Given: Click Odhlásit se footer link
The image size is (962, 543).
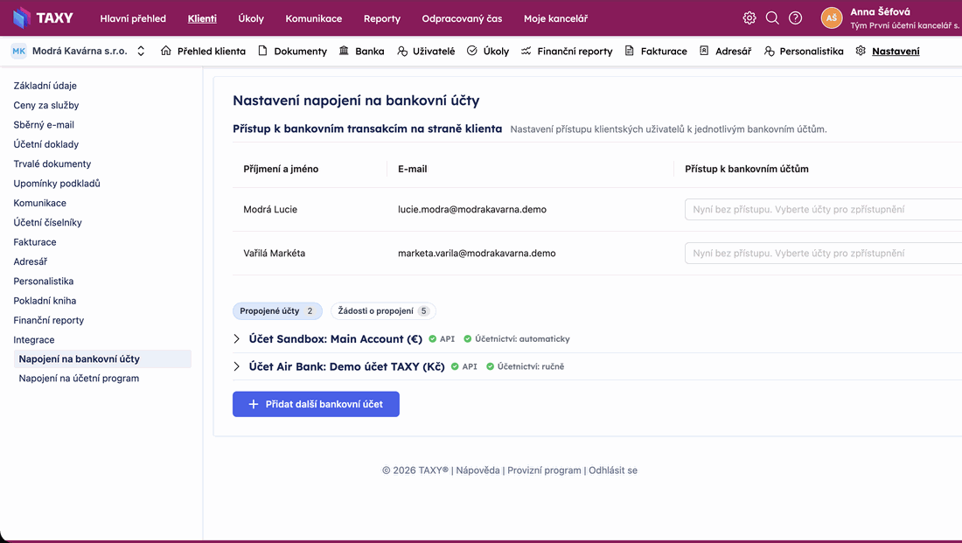Looking at the screenshot, I should (613, 470).
